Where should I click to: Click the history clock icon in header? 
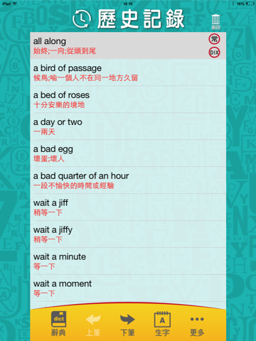click(82, 19)
